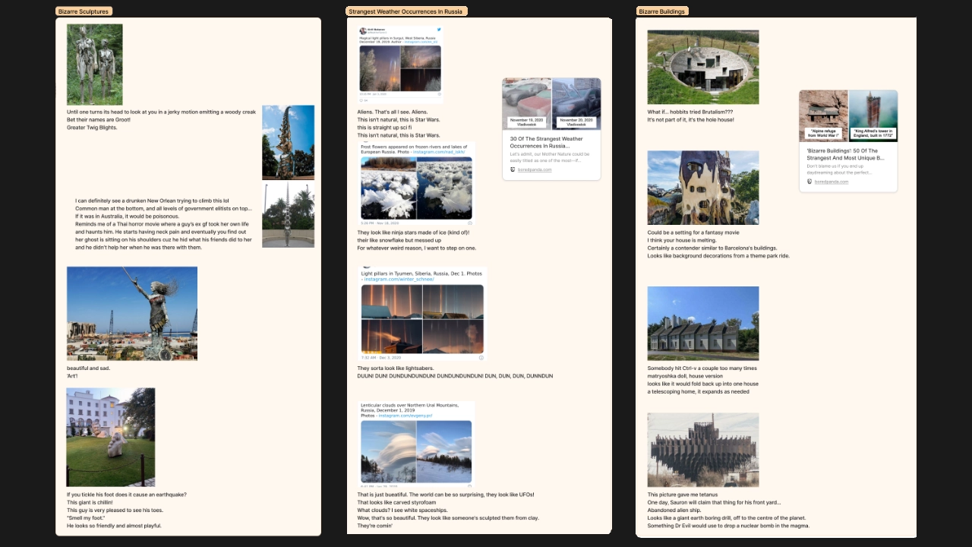Click the 'King Alfred's tower in England' photo

[873, 115]
